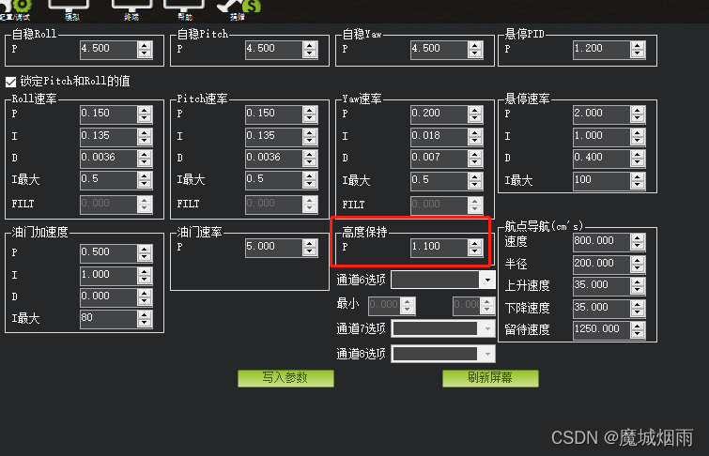Increase 油门速率 P value with up arrow
The height and width of the screenshot is (456, 709).
(310, 244)
